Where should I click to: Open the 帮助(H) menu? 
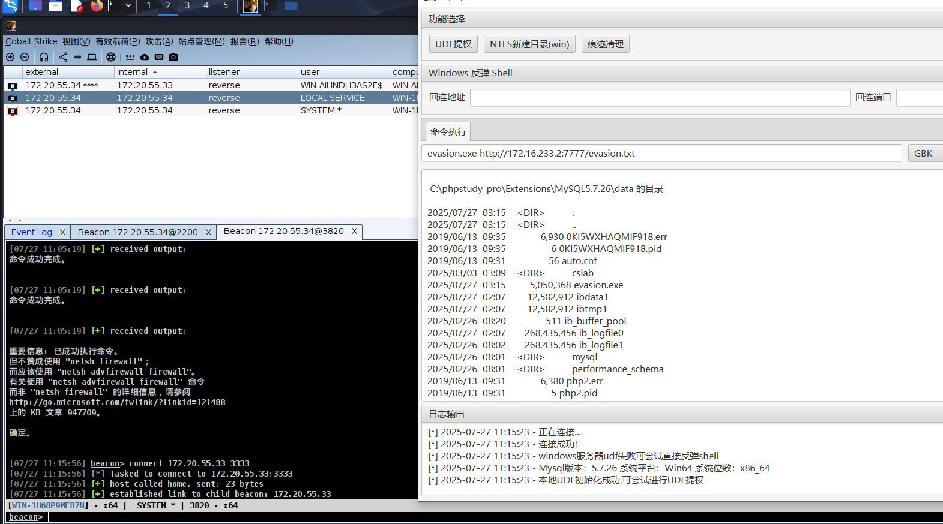click(279, 41)
